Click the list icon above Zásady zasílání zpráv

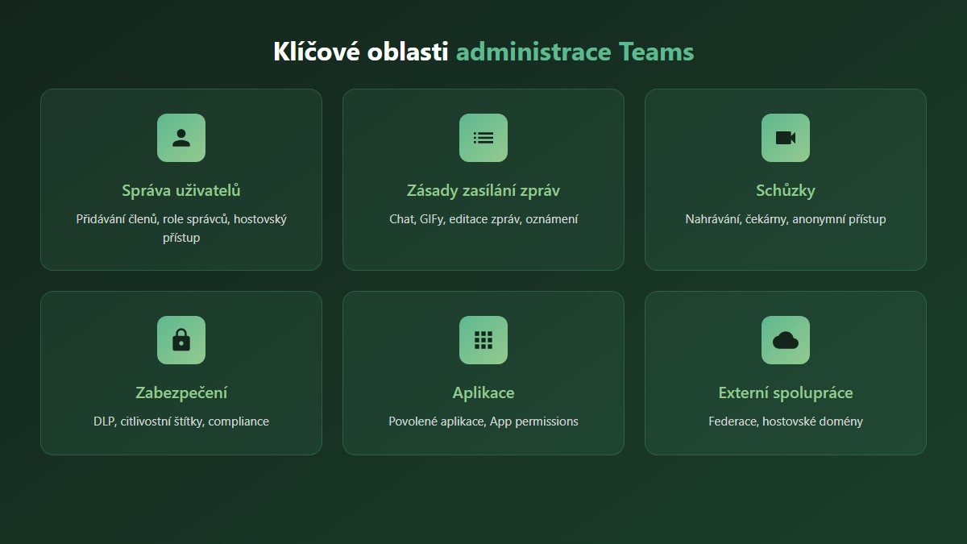(x=483, y=138)
